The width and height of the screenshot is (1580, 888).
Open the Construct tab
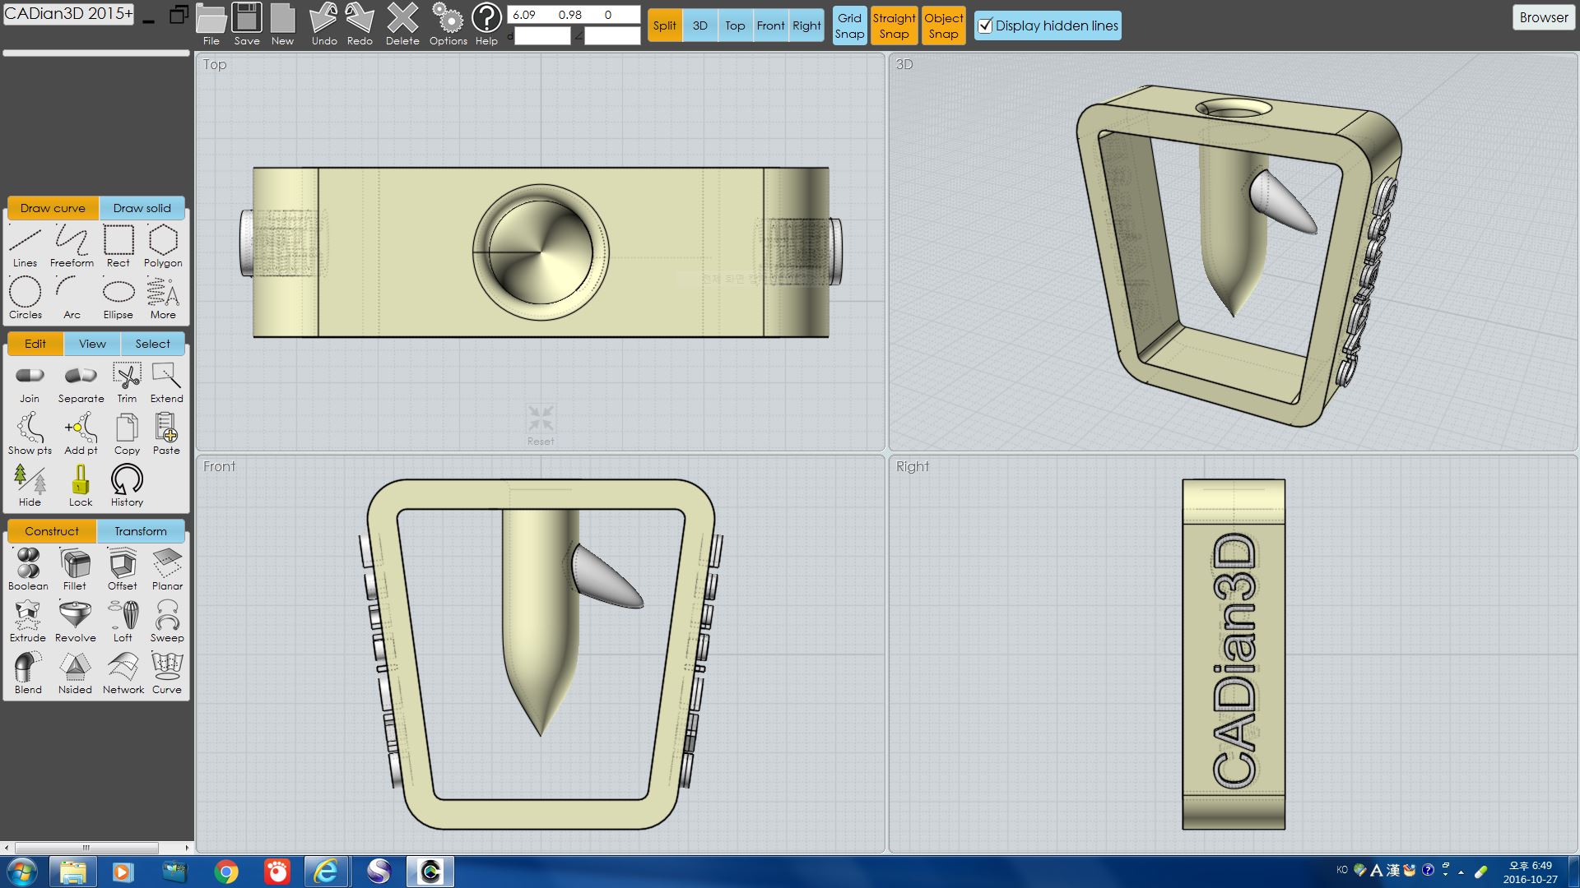[52, 531]
